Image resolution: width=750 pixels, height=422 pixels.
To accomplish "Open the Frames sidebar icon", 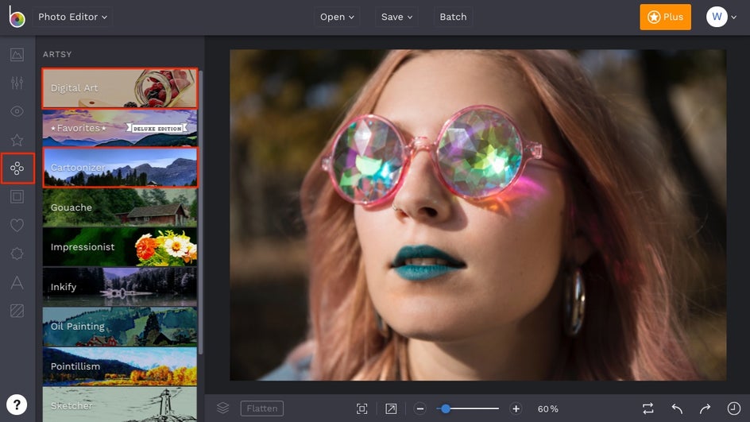I will tap(17, 196).
